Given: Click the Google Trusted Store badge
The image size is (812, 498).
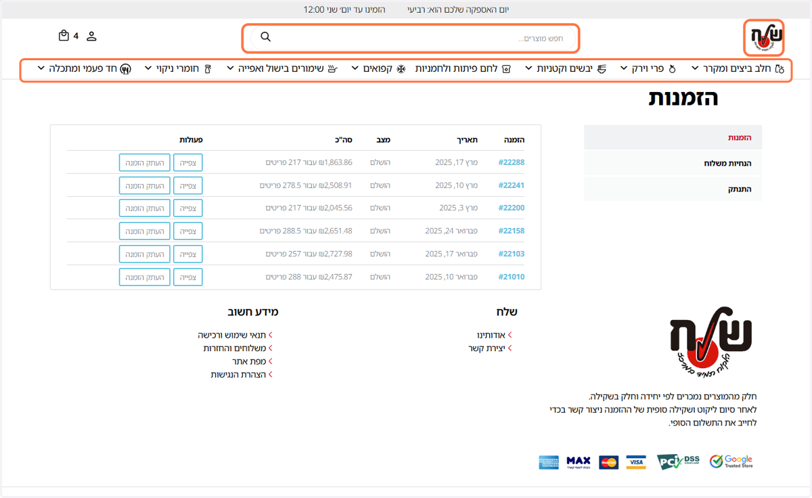Looking at the screenshot, I should point(731,461).
